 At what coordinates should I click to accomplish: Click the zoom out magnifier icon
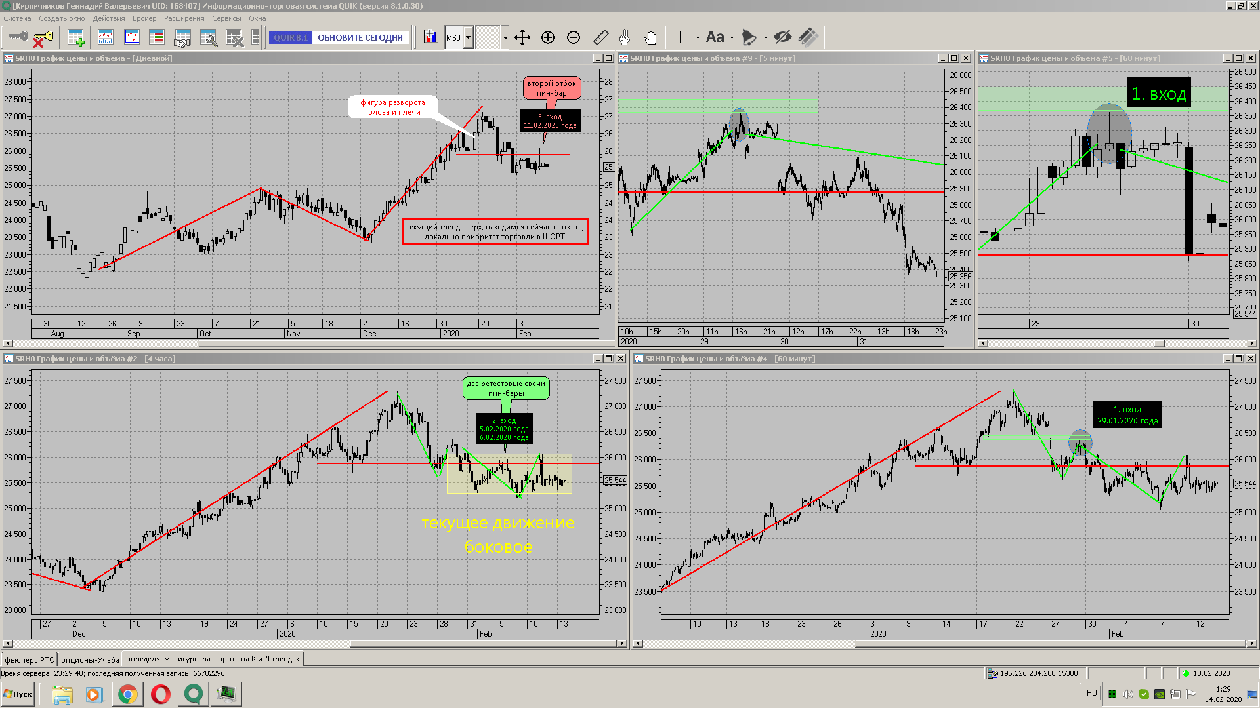pyautogui.click(x=574, y=37)
